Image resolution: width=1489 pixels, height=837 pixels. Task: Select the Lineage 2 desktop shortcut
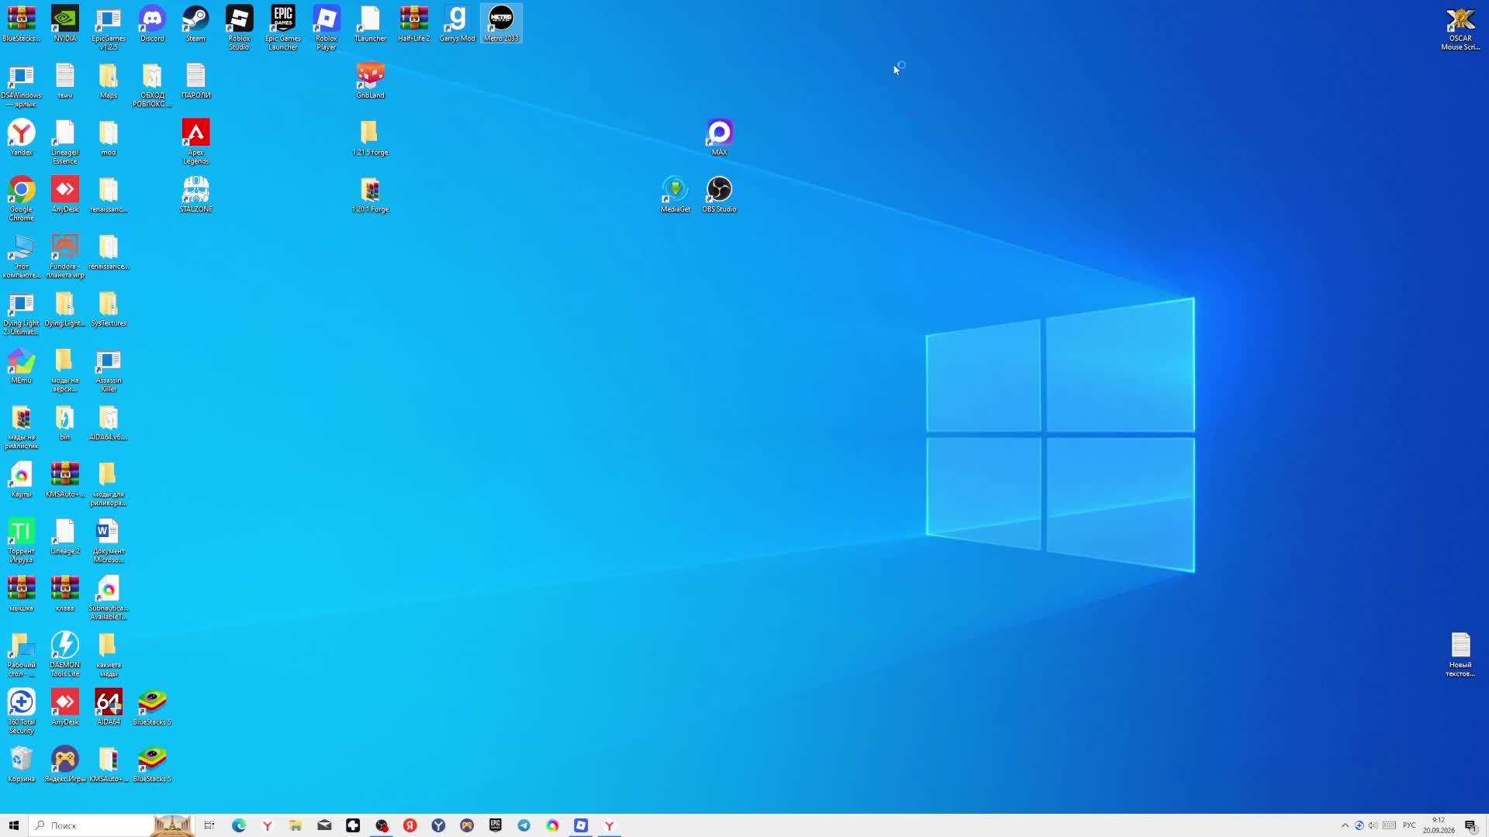click(x=65, y=536)
